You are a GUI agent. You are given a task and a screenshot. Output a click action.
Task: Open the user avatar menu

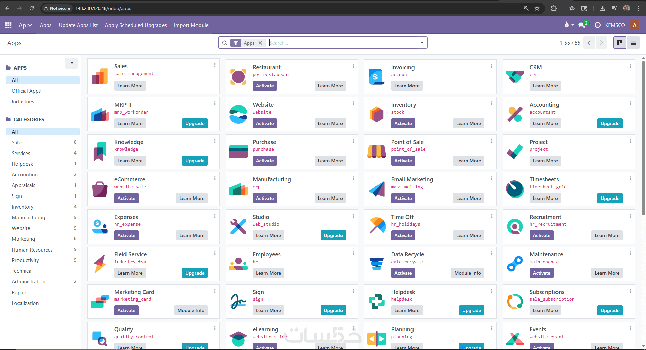pos(635,25)
